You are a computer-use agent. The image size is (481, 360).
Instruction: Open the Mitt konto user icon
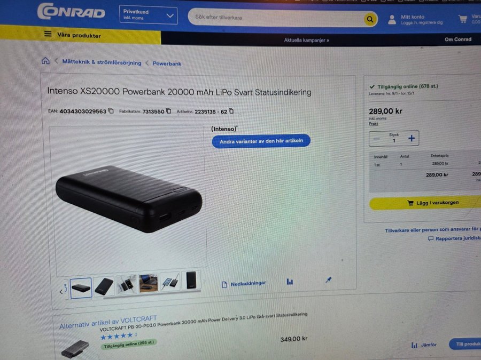coord(392,20)
